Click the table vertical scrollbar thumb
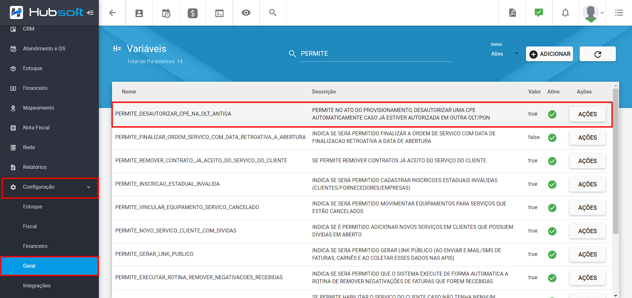 [616, 161]
